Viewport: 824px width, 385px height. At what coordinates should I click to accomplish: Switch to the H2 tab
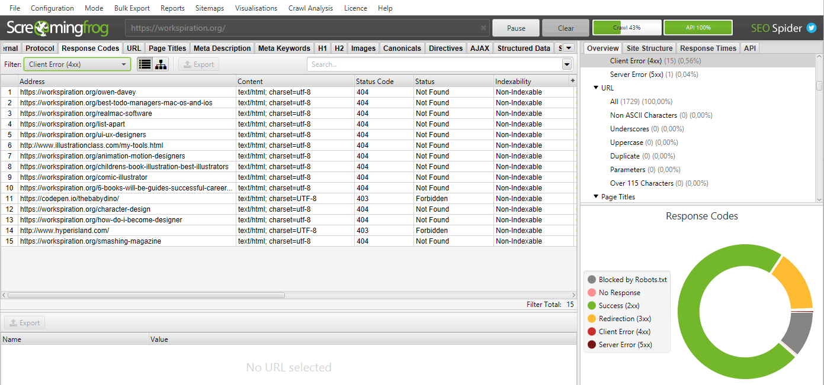coord(339,48)
